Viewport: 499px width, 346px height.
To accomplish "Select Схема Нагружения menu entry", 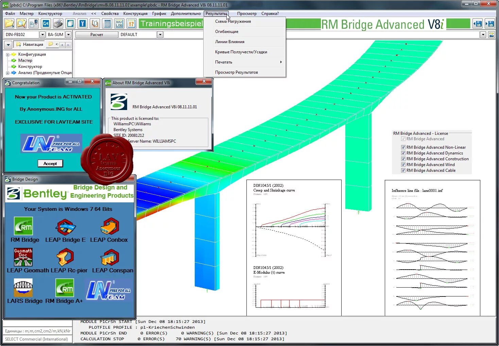I will pos(245,21).
